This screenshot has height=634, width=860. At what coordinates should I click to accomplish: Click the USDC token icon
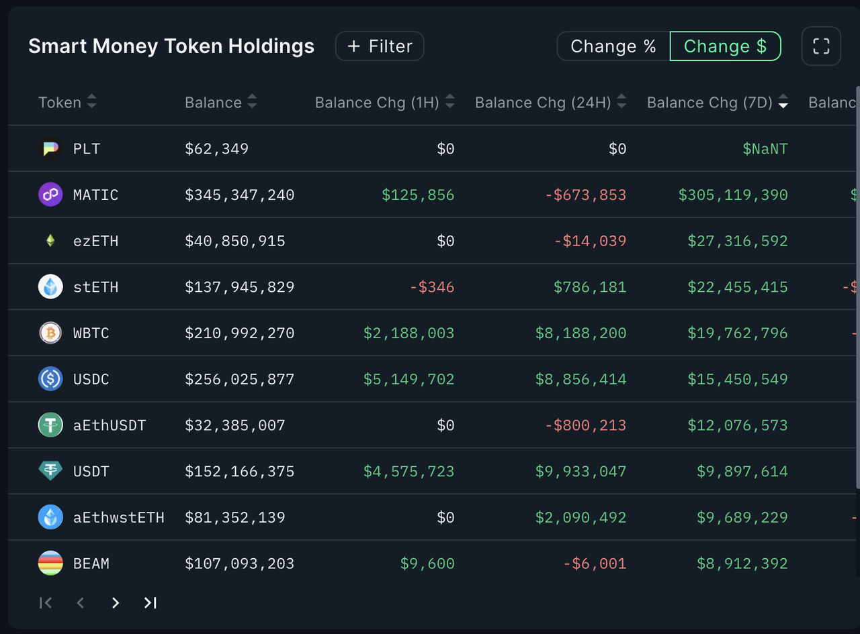[50, 379]
